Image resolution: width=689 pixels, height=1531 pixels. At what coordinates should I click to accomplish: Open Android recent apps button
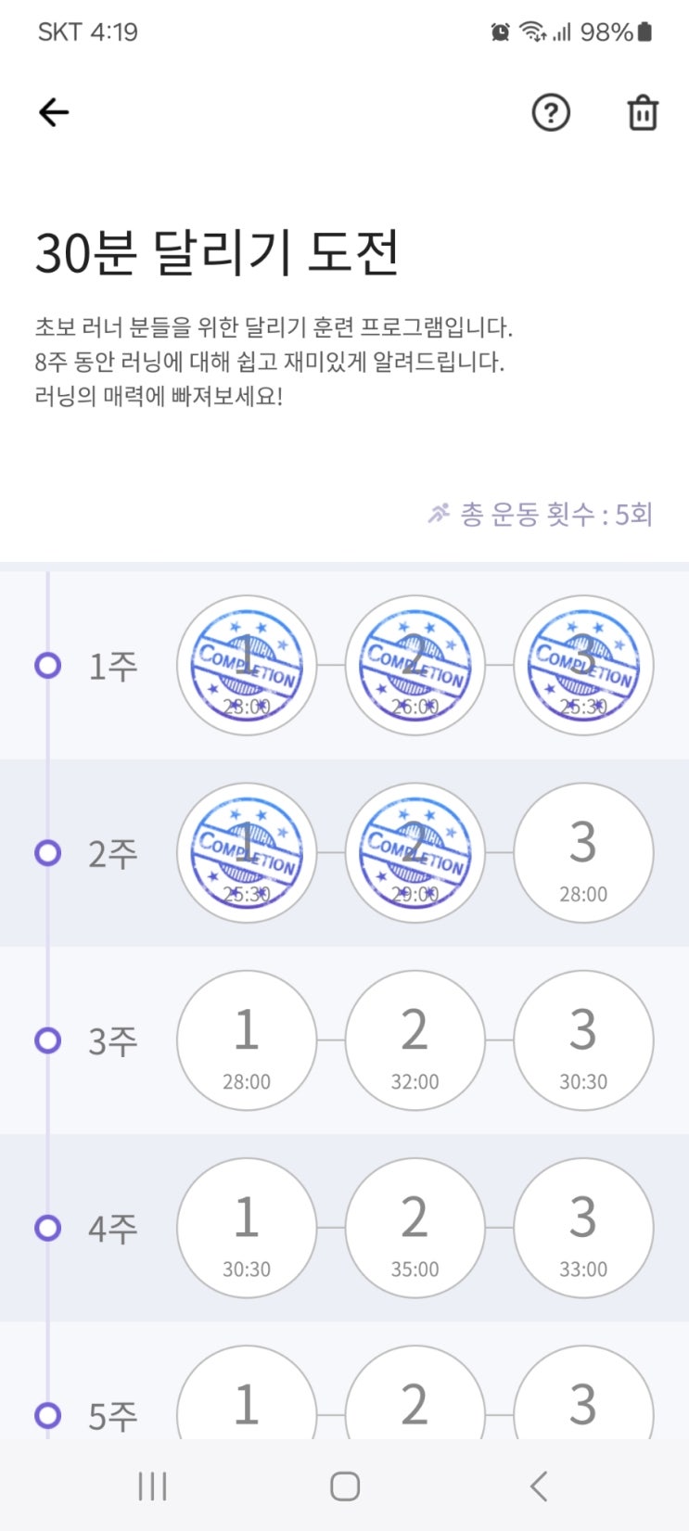(152, 1486)
